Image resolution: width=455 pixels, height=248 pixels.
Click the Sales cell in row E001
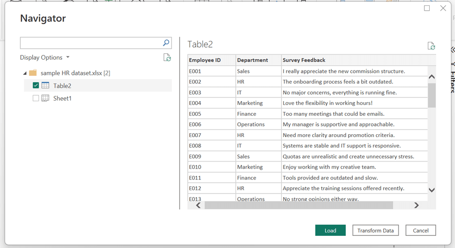pyautogui.click(x=258, y=71)
